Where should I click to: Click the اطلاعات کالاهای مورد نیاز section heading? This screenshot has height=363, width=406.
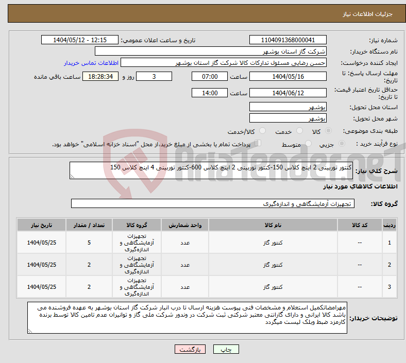pos(360,186)
